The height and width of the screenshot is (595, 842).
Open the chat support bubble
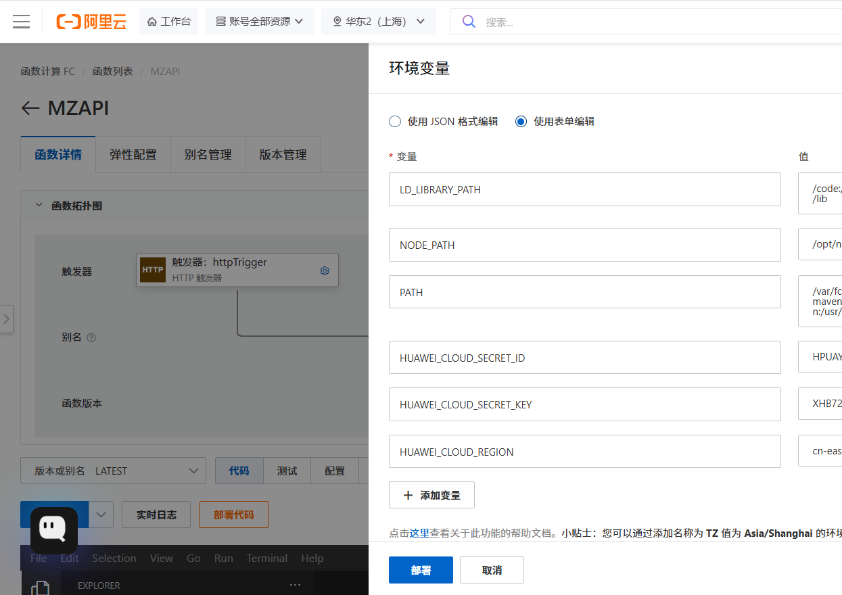[x=53, y=529]
